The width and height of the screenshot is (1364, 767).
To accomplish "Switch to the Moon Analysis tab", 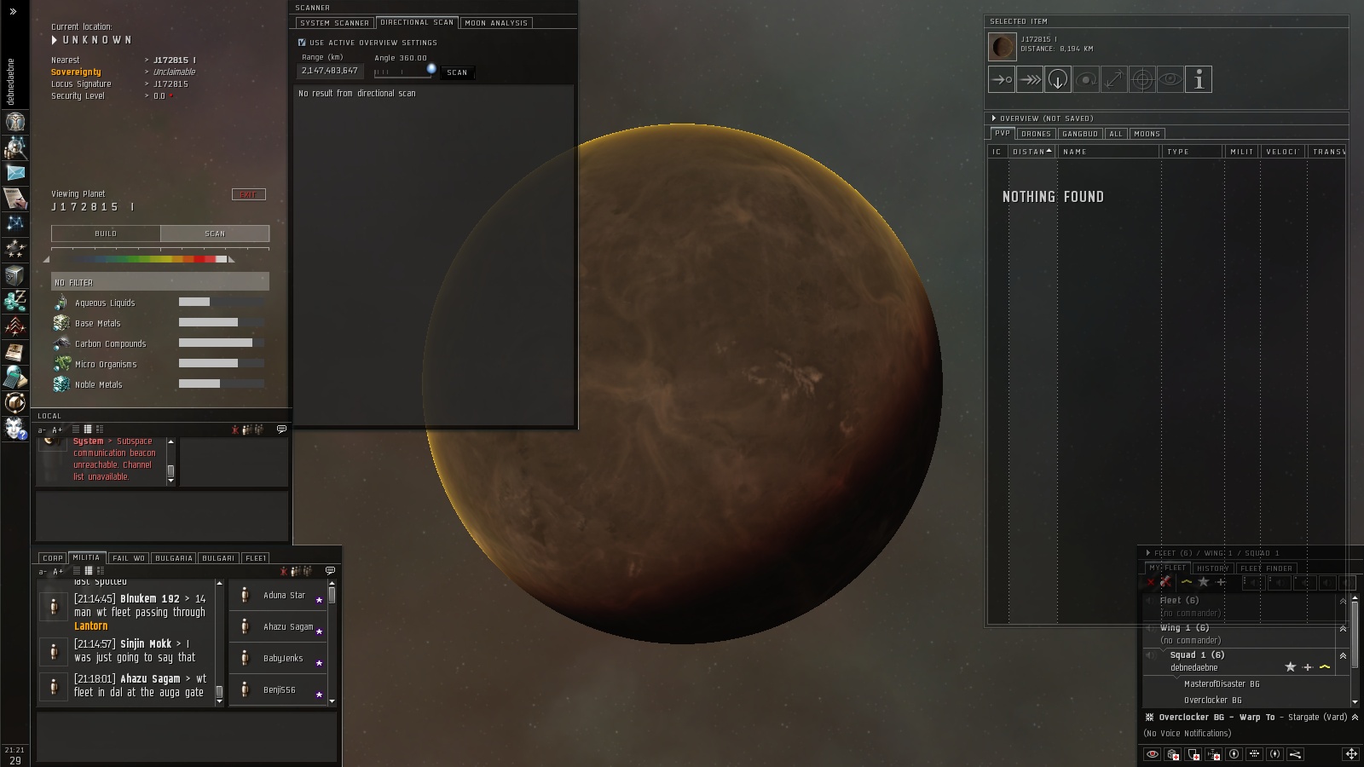I will coord(497,23).
